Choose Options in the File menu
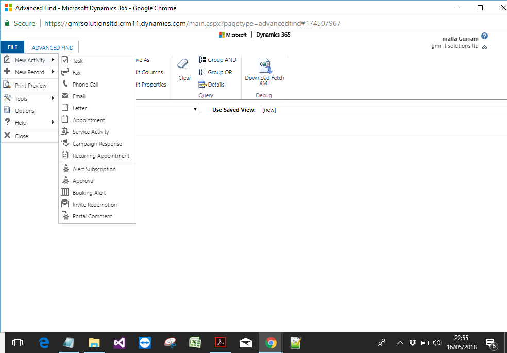 [24, 111]
